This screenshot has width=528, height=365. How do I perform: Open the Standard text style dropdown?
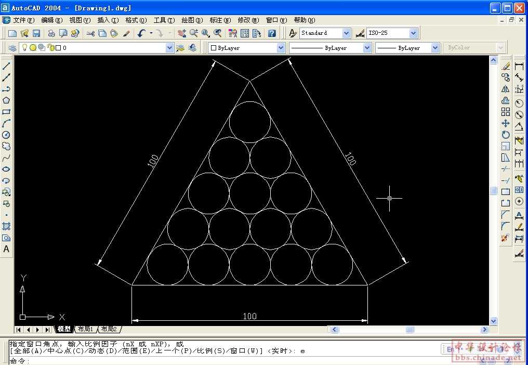[346, 33]
